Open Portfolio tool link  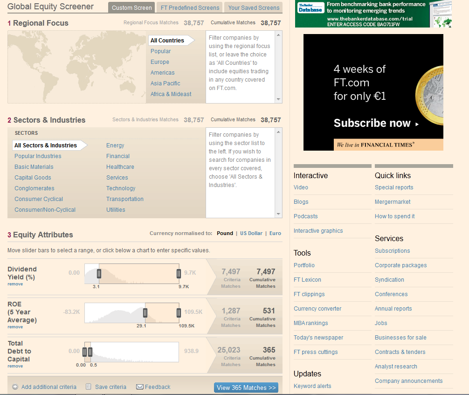[x=304, y=265]
